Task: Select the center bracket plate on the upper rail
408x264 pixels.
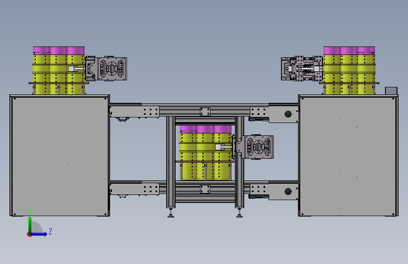Action: [x=205, y=112]
